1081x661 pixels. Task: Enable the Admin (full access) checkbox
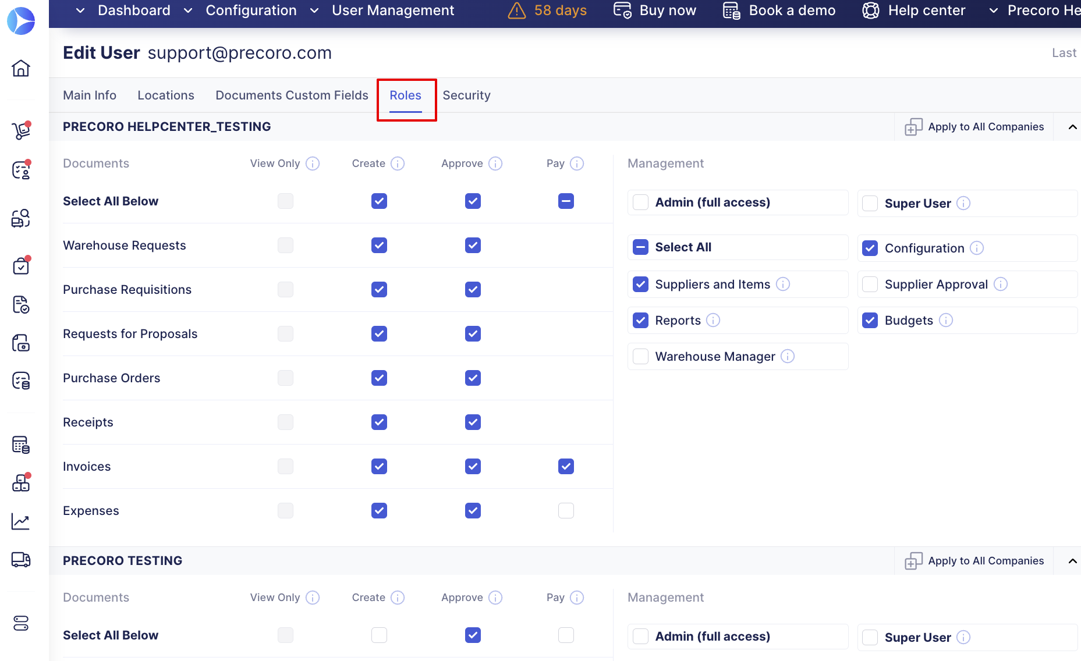pos(640,202)
